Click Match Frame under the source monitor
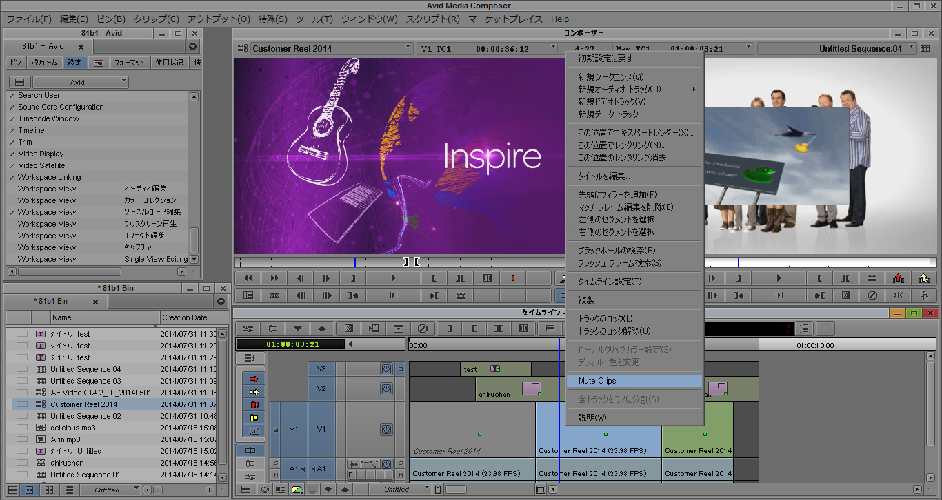Screen dimensions: 942x500 (461, 295)
